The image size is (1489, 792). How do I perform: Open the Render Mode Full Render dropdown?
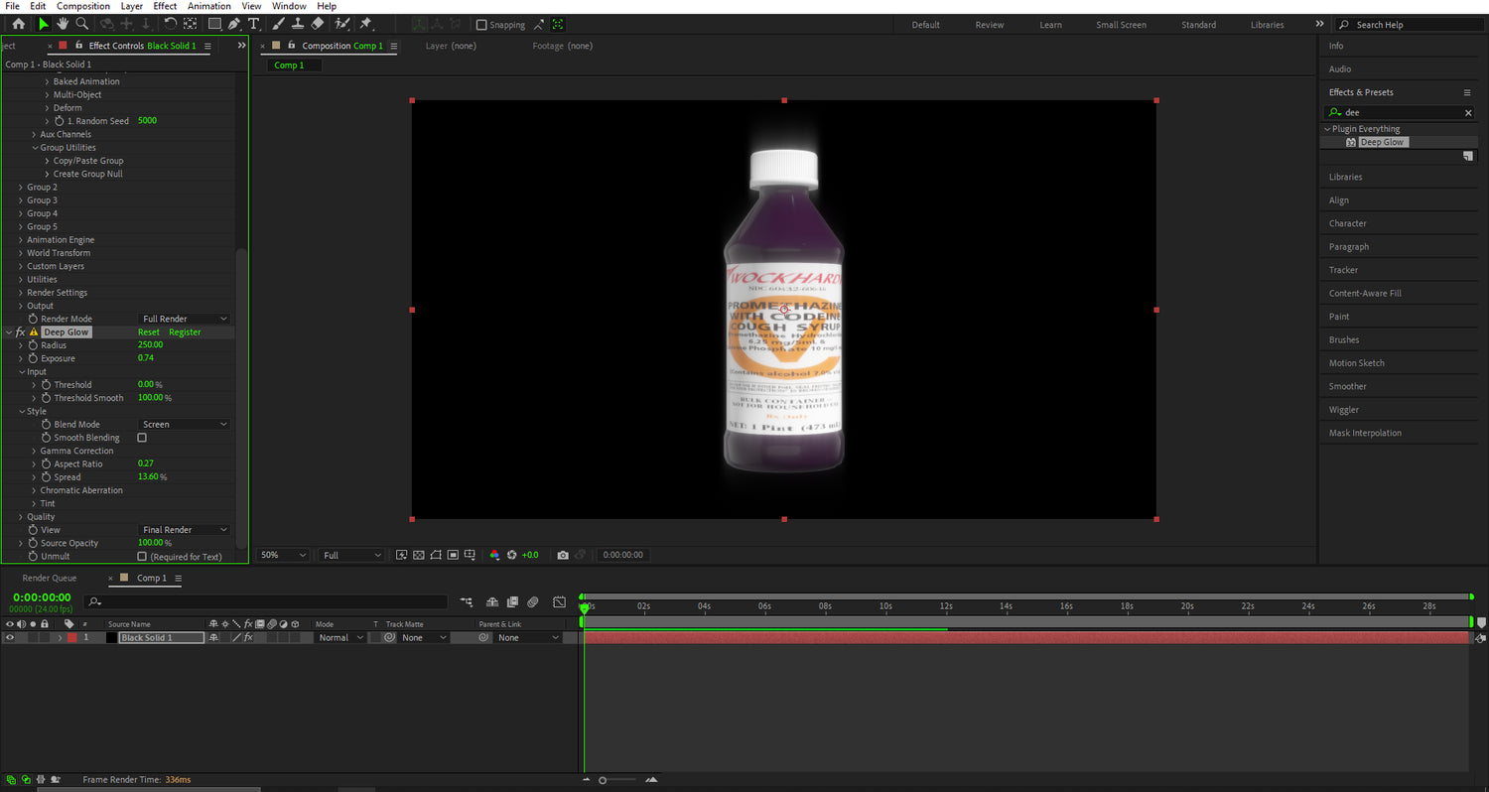pos(184,319)
